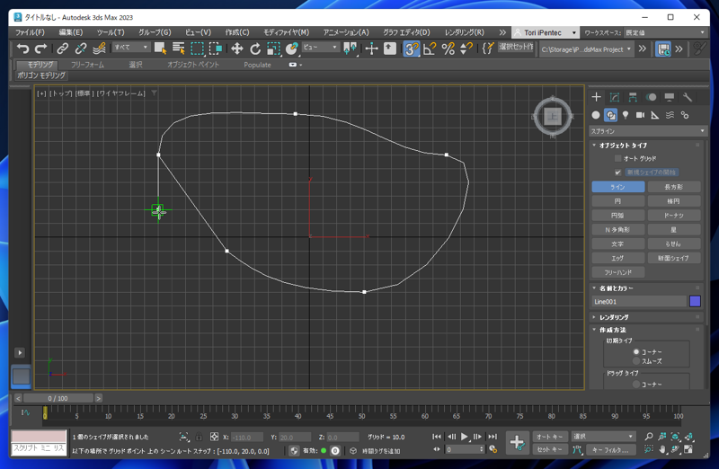Open the ファイル(F) menu
Image resolution: width=719 pixels, height=469 pixels.
pos(30,32)
